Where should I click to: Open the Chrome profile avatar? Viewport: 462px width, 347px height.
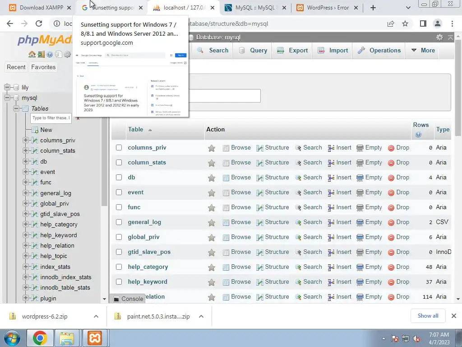(438, 23)
